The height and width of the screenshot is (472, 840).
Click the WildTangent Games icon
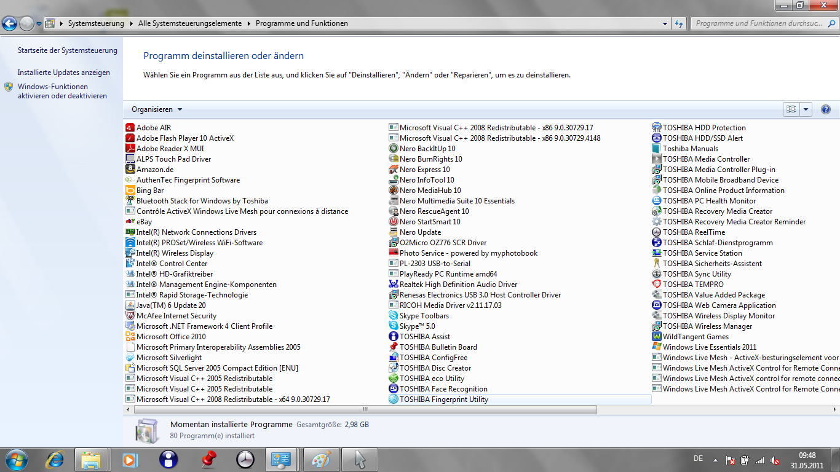(657, 337)
